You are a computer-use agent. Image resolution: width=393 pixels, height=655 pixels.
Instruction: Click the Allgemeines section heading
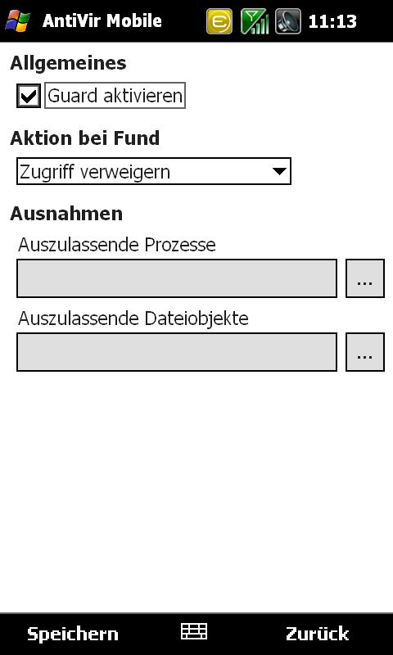click(x=68, y=63)
